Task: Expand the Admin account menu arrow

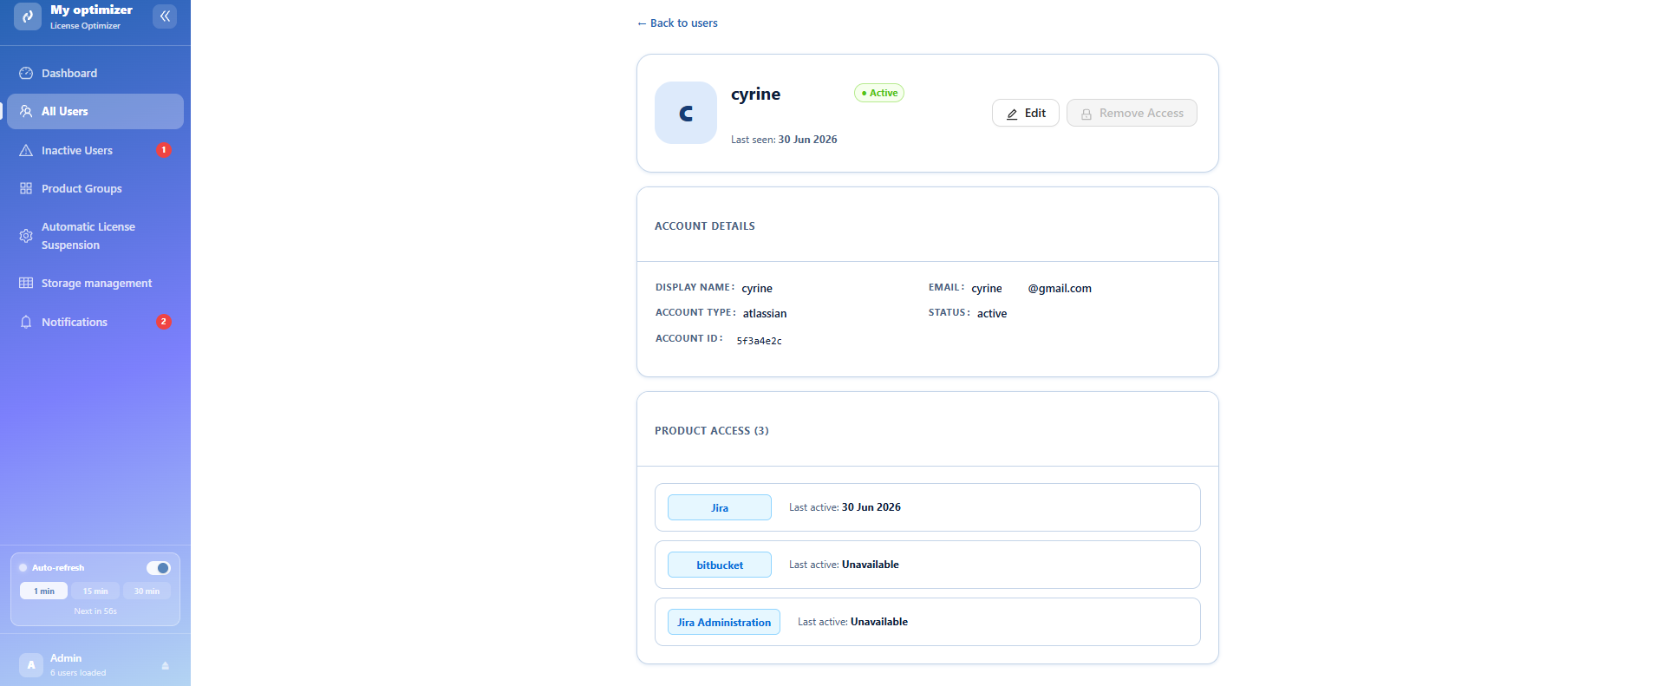Action: (x=165, y=666)
